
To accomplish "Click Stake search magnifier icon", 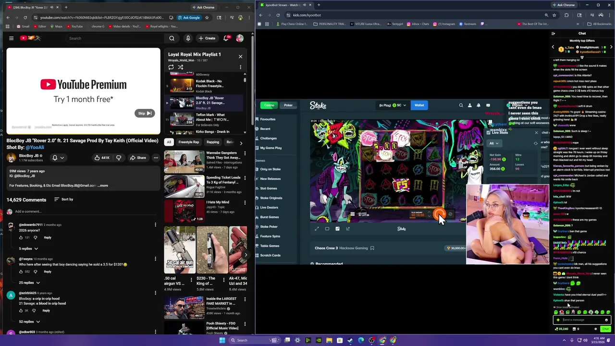I will point(461,105).
